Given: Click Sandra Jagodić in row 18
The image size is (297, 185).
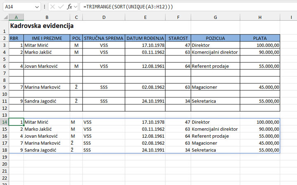Looking at the screenshot, I should pos(46,150).
